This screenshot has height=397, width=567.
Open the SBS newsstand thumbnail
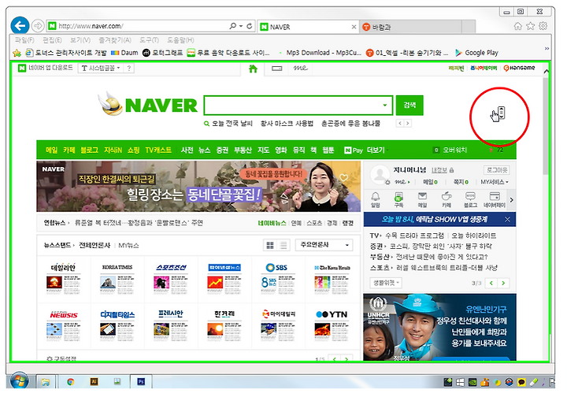pos(277,280)
